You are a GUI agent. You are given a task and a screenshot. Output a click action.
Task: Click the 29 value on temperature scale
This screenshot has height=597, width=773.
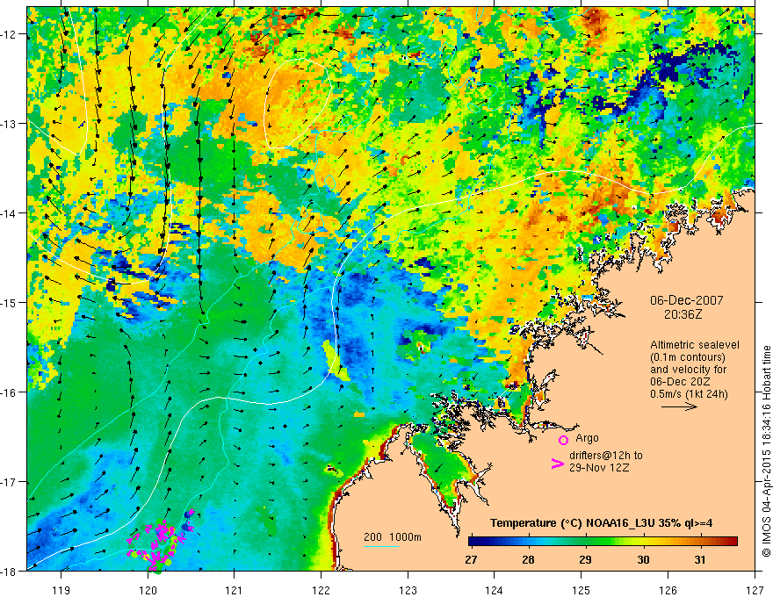coord(585,559)
